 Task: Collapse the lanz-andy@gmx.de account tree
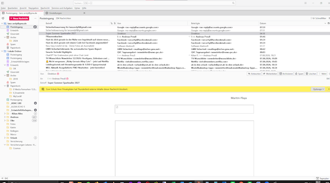(2, 24)
